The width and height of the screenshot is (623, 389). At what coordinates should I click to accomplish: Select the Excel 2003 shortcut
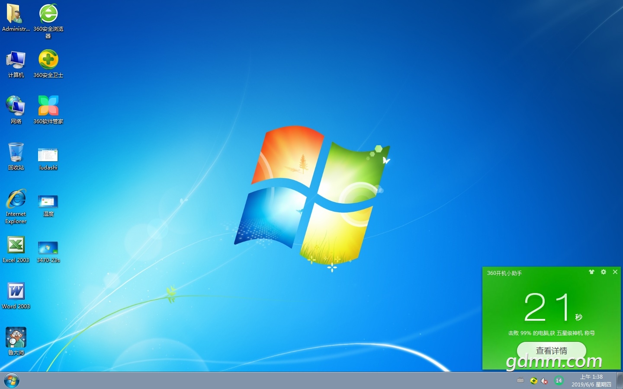[16, 245]
